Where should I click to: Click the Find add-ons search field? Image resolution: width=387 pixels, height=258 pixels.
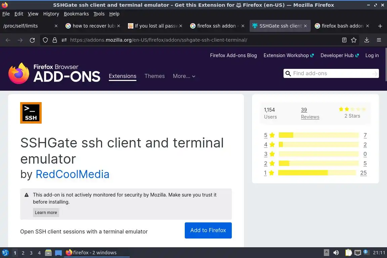coord(331,74)
